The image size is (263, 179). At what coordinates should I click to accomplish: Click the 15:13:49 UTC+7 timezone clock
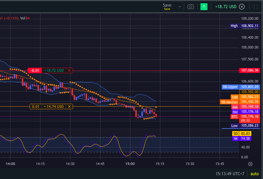230,174
